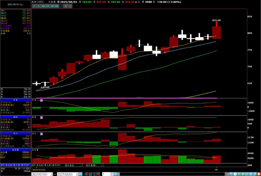261x176 pixels.
Task: Click the small square icon before the 2025/08/01 header date
Action: [x=58, y=2]
